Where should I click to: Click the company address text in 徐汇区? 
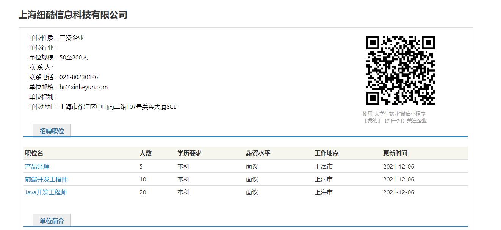118,107
